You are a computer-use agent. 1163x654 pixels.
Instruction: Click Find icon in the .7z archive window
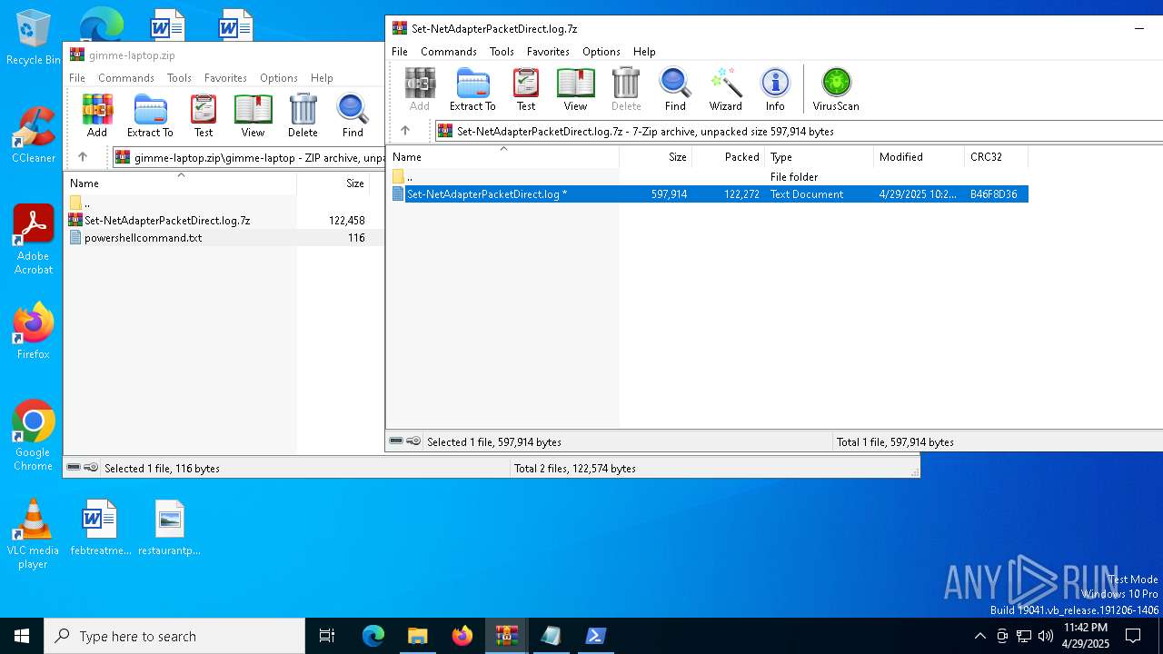[675, 89]
